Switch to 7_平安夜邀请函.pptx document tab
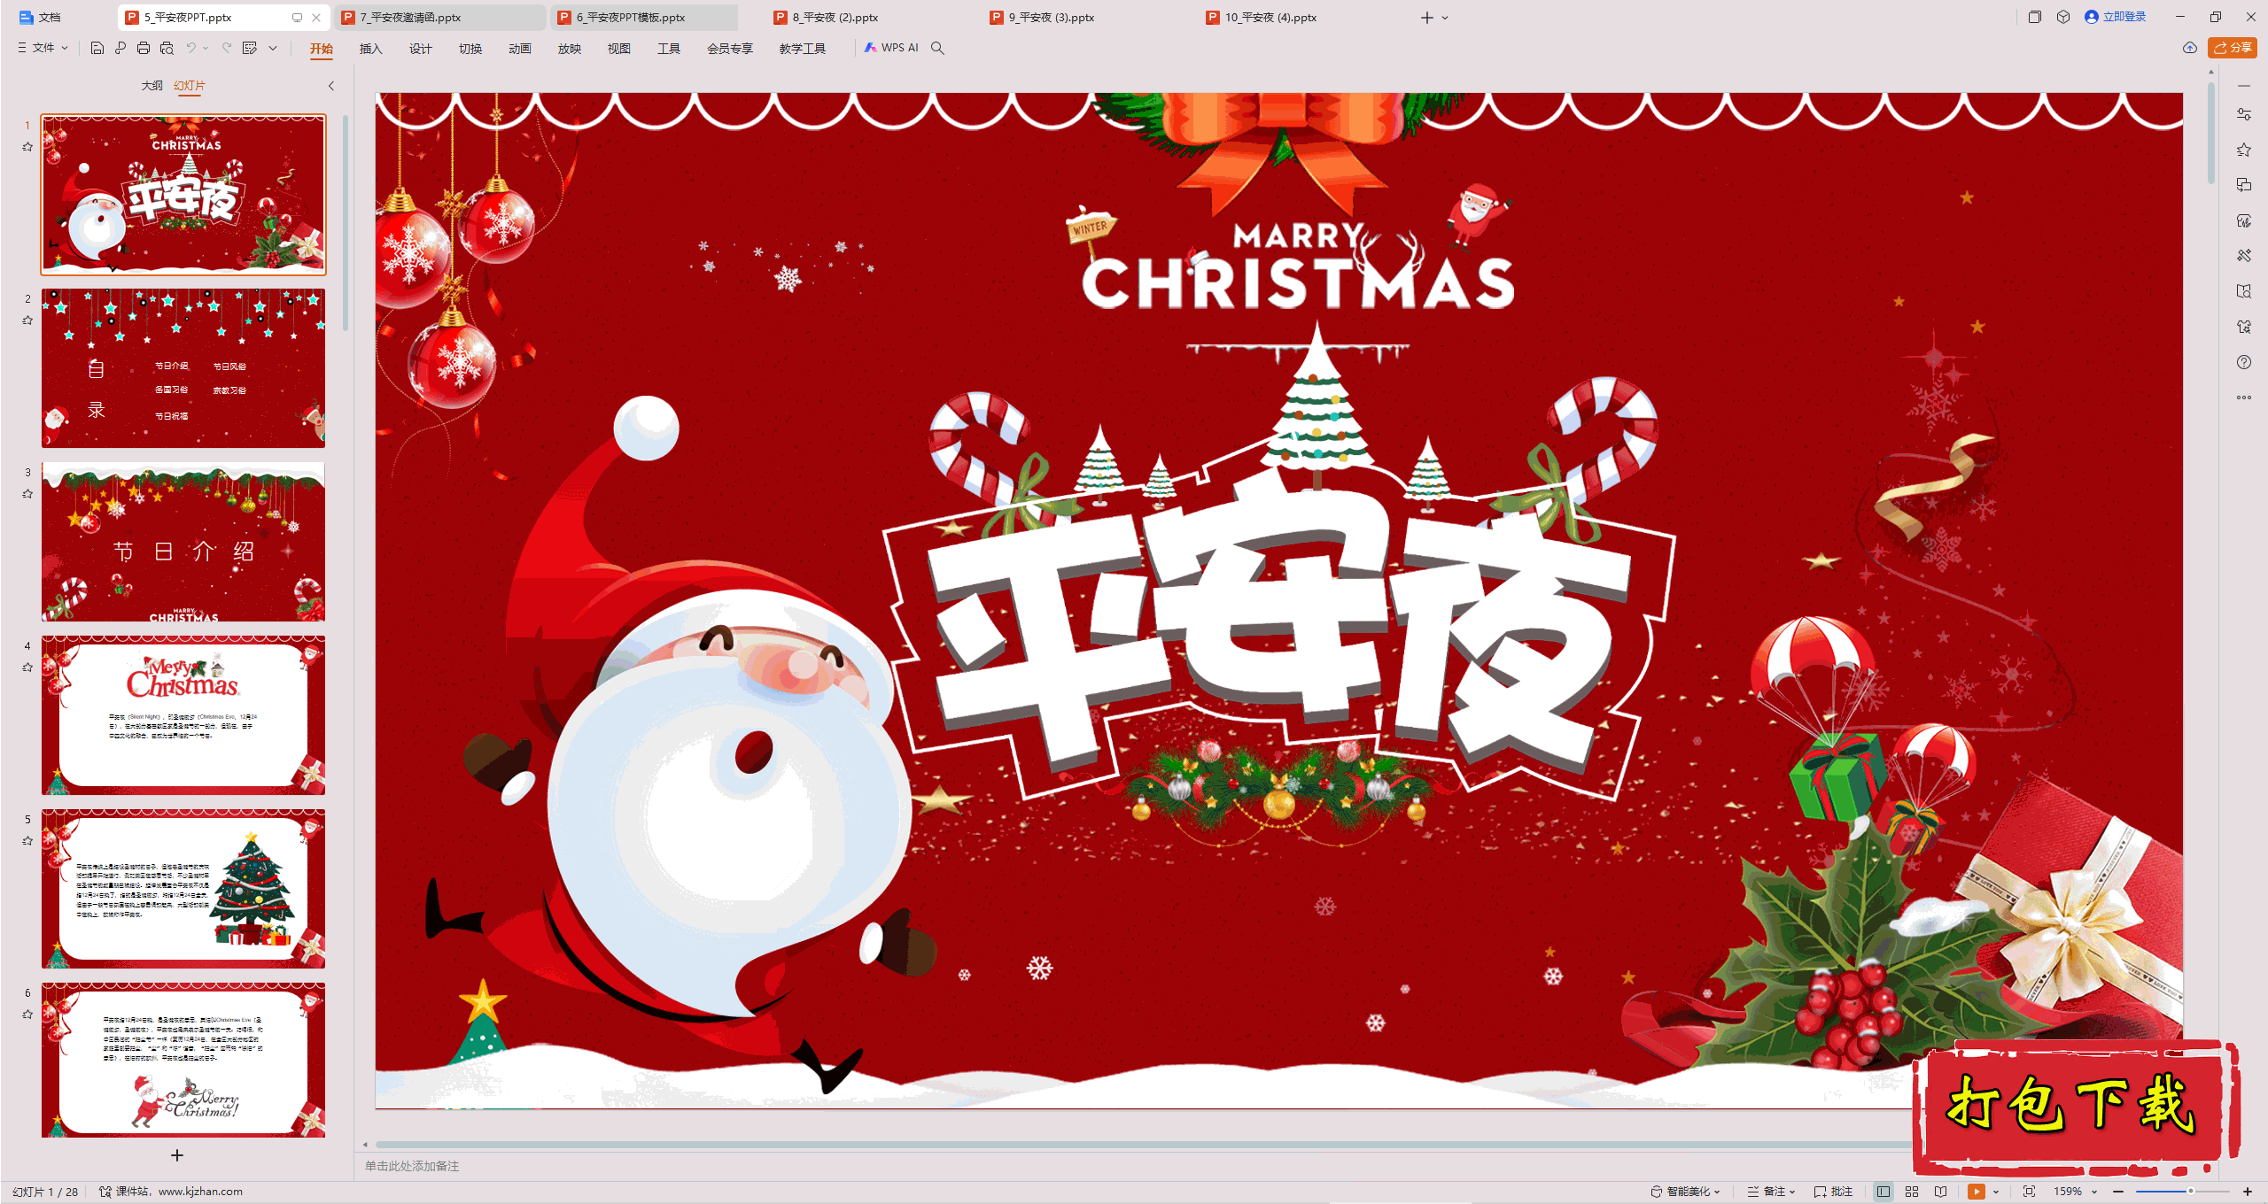The width and height of the screenshot is (2268, 1204). point(439,17)
